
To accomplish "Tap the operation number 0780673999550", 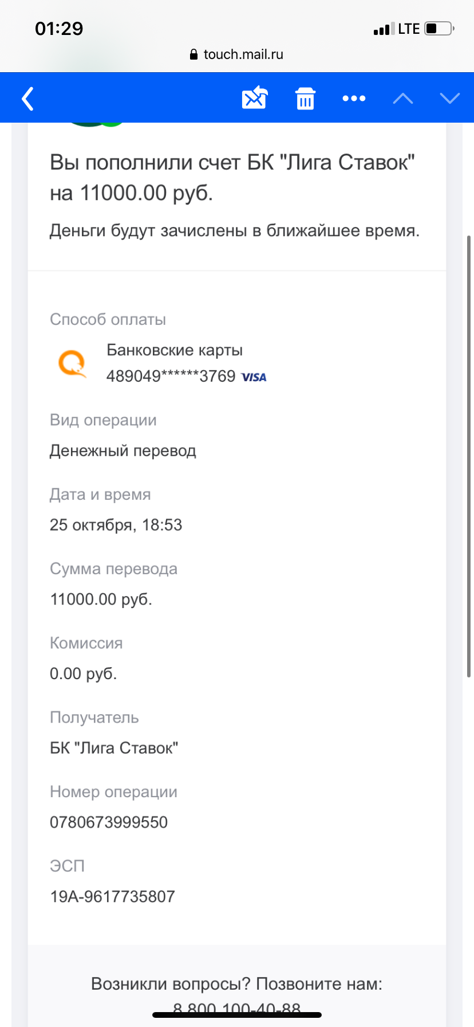I will tap(109, 822).
